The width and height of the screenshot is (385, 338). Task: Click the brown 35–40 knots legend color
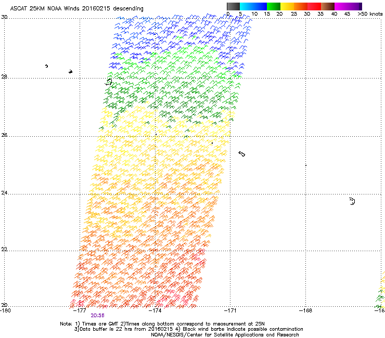[x=328, y=6]
